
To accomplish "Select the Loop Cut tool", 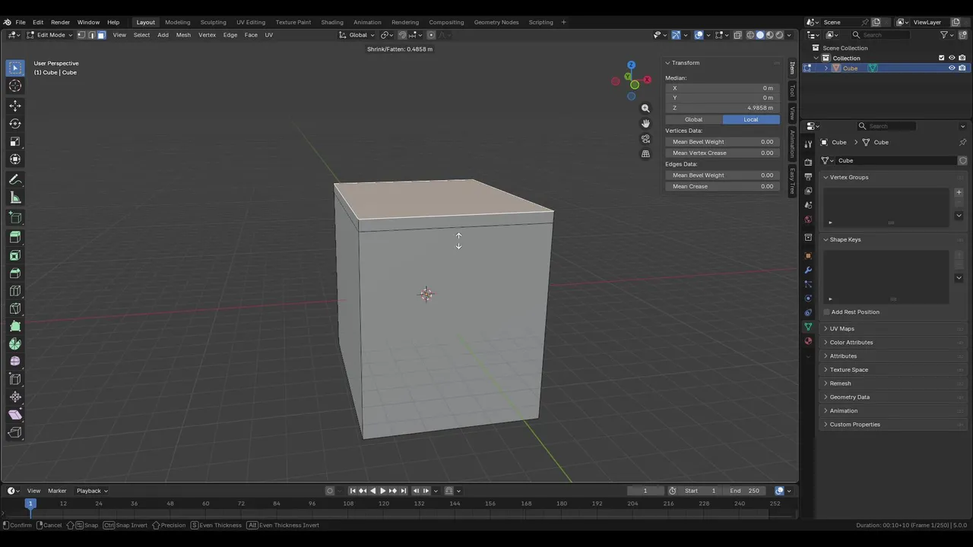I will [x=15, y=291].
